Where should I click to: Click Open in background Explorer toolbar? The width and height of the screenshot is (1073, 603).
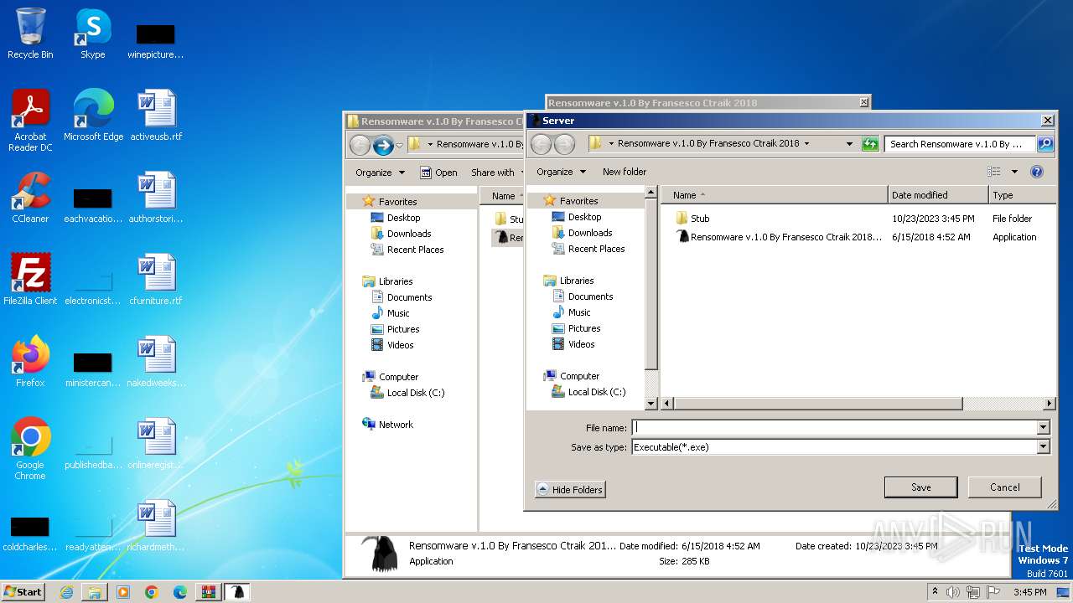pyautogui.click(x=438, y=173)
